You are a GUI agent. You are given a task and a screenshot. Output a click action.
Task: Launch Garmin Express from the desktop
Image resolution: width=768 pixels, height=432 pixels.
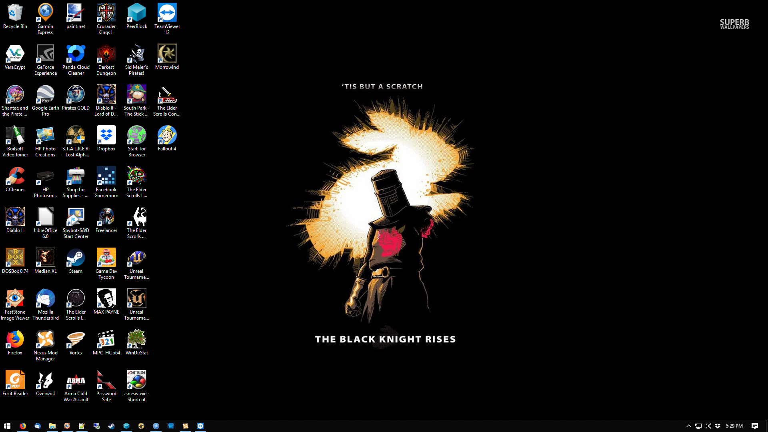pyautogui.click(x=46, y=19)
